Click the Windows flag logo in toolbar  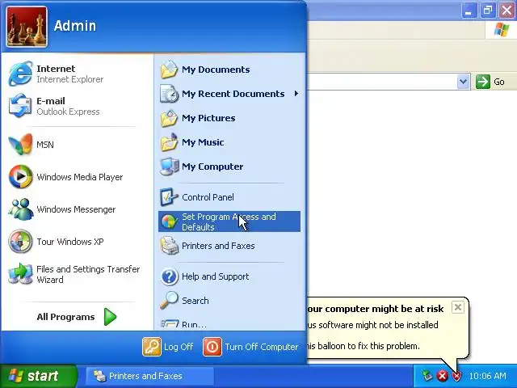click(x=502, y=30)
